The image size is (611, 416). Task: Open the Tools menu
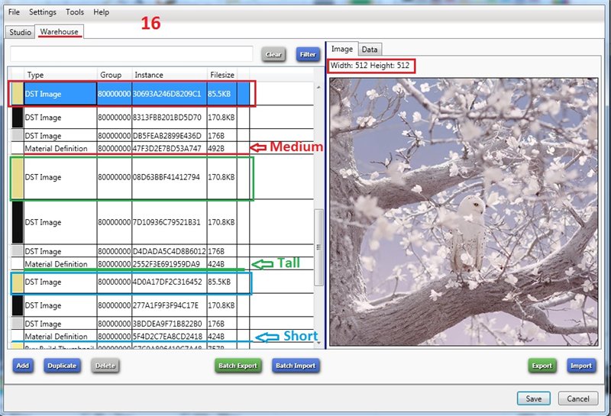(x=75, y=12)
